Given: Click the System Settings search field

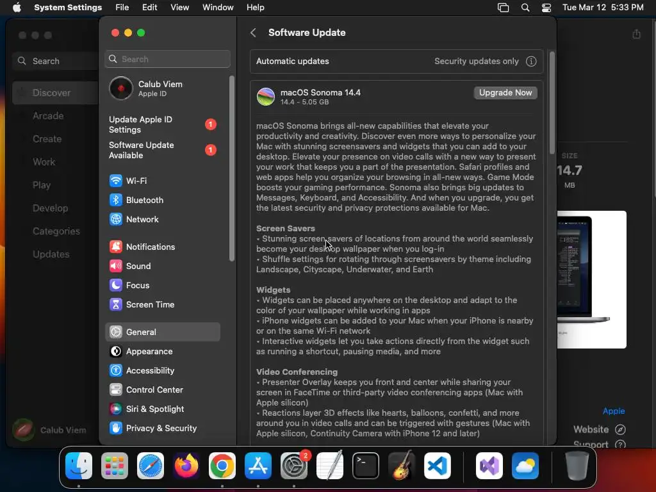Looking at the screenshot, I should pyautogui.click(x=167, y=59).
